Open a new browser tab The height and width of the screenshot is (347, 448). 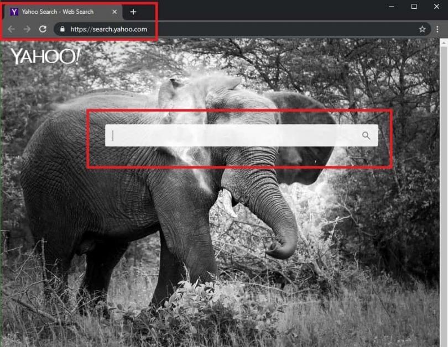[x=133, y=12]
